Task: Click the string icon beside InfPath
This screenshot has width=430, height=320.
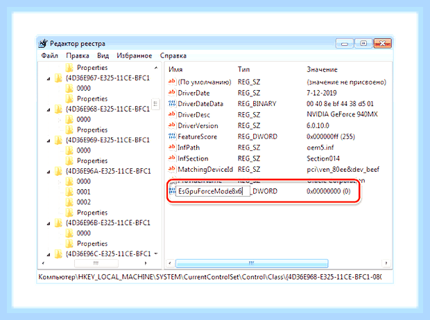Action: (x=172, y=148)
